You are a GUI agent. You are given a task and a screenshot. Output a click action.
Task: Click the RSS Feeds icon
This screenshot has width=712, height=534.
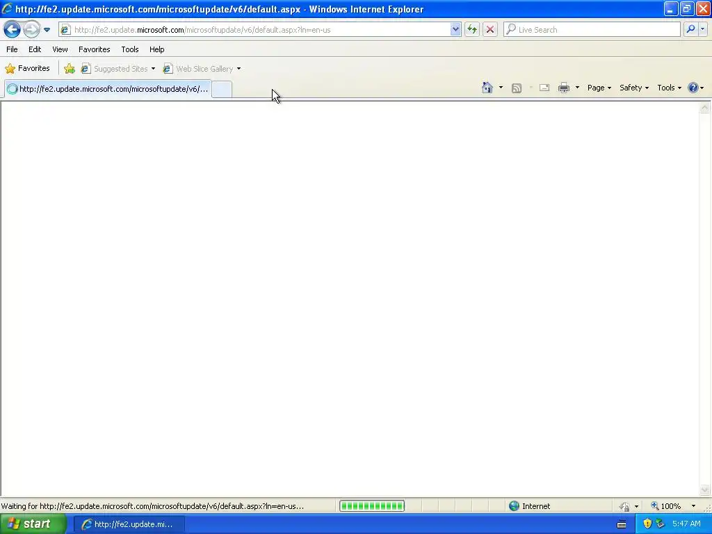pos(517,88)
